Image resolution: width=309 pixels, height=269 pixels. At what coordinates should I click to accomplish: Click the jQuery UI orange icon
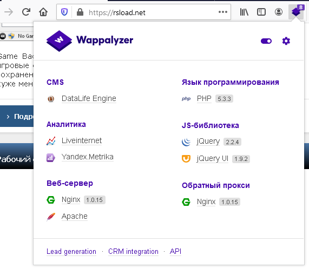pos(186,159)
